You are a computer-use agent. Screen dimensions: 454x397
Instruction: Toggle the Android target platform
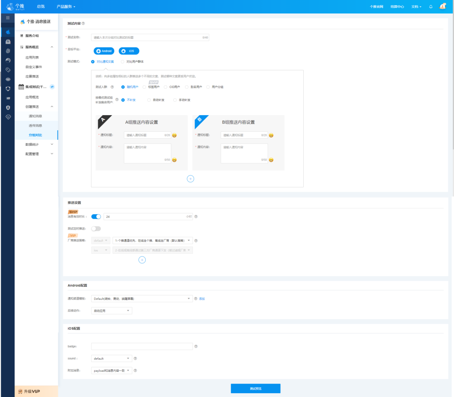coord(104,51)
